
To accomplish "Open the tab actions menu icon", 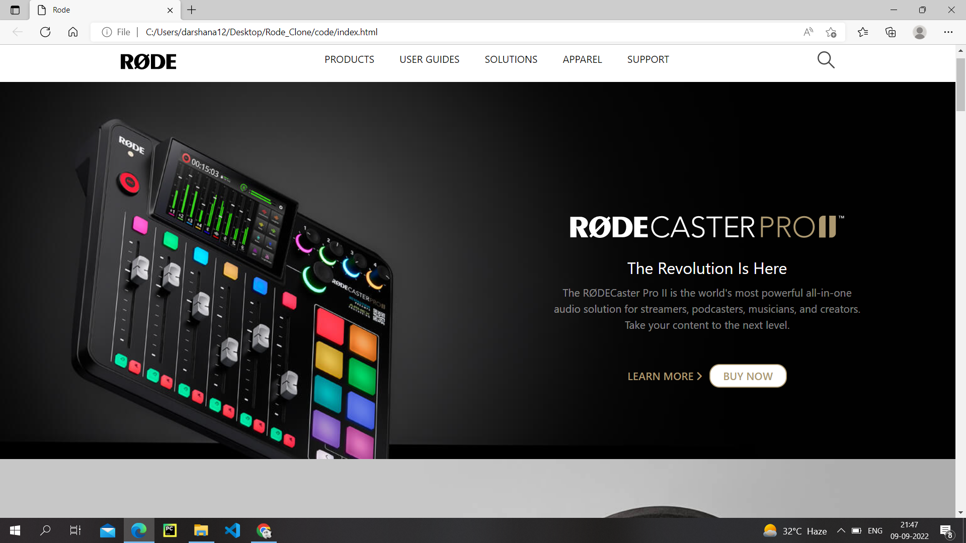I will point(15,10).
